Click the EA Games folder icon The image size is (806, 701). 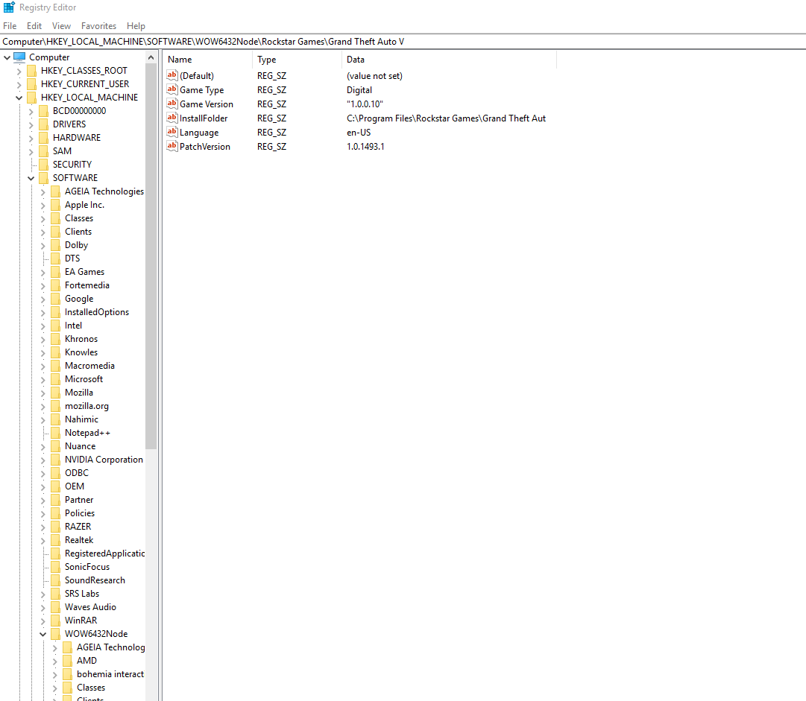click(x=55, y=272)
